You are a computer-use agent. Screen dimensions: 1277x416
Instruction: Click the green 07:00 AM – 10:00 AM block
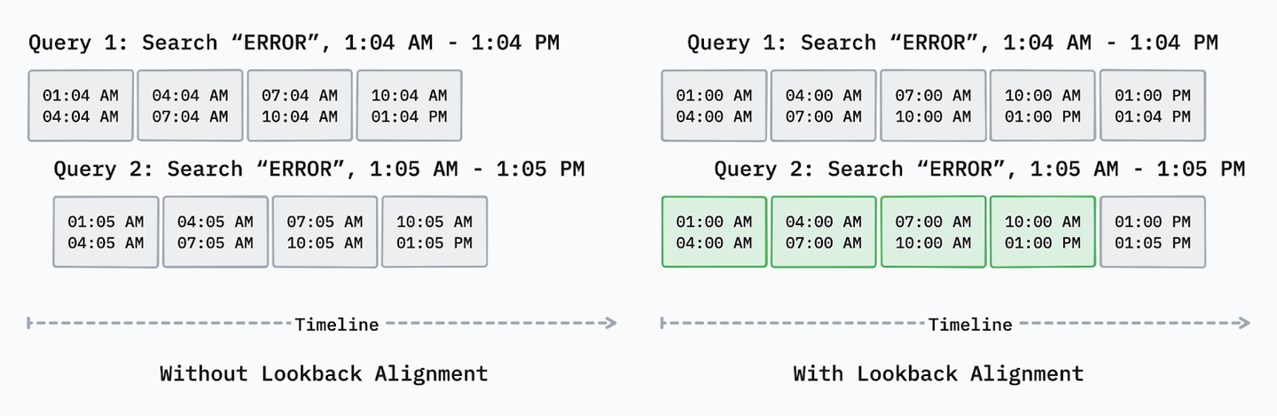tap(933, 232)
